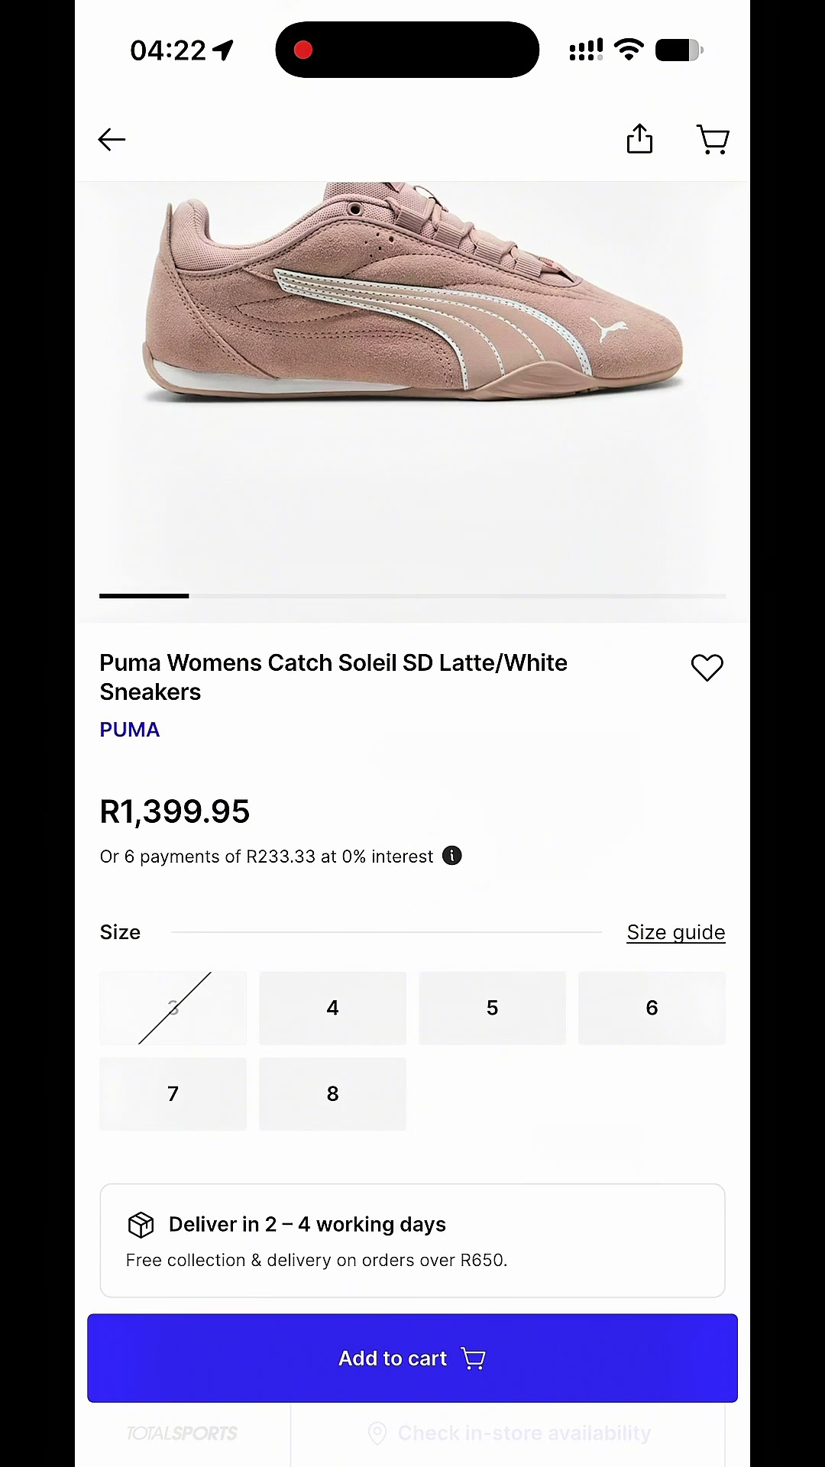Image resolution: width=825 pixels, height=1467 pixels.
Task: Pick size 7
Action: point(173,1093)
